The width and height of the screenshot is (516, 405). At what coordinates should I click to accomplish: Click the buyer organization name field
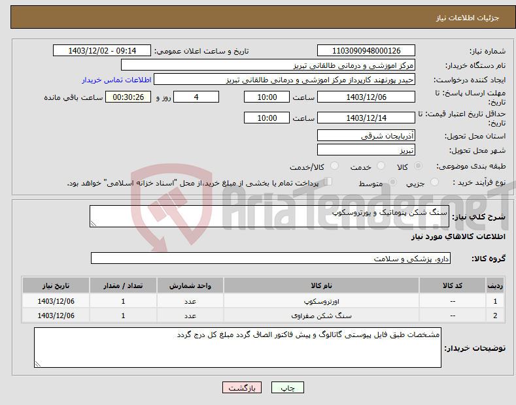(x=268, y=65)
